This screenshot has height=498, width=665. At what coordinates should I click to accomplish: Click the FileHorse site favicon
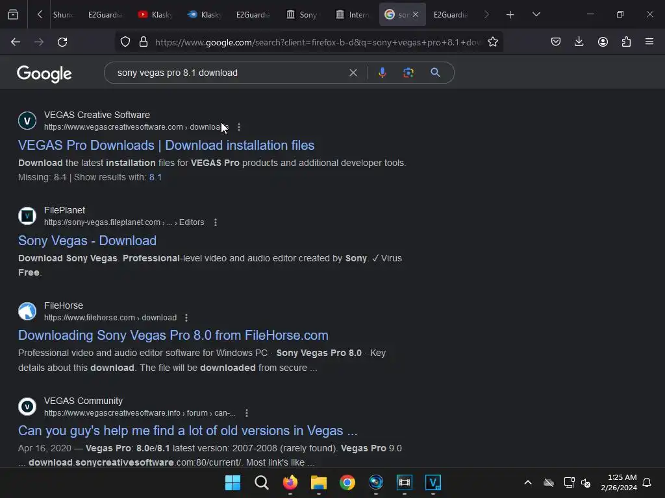27,311
